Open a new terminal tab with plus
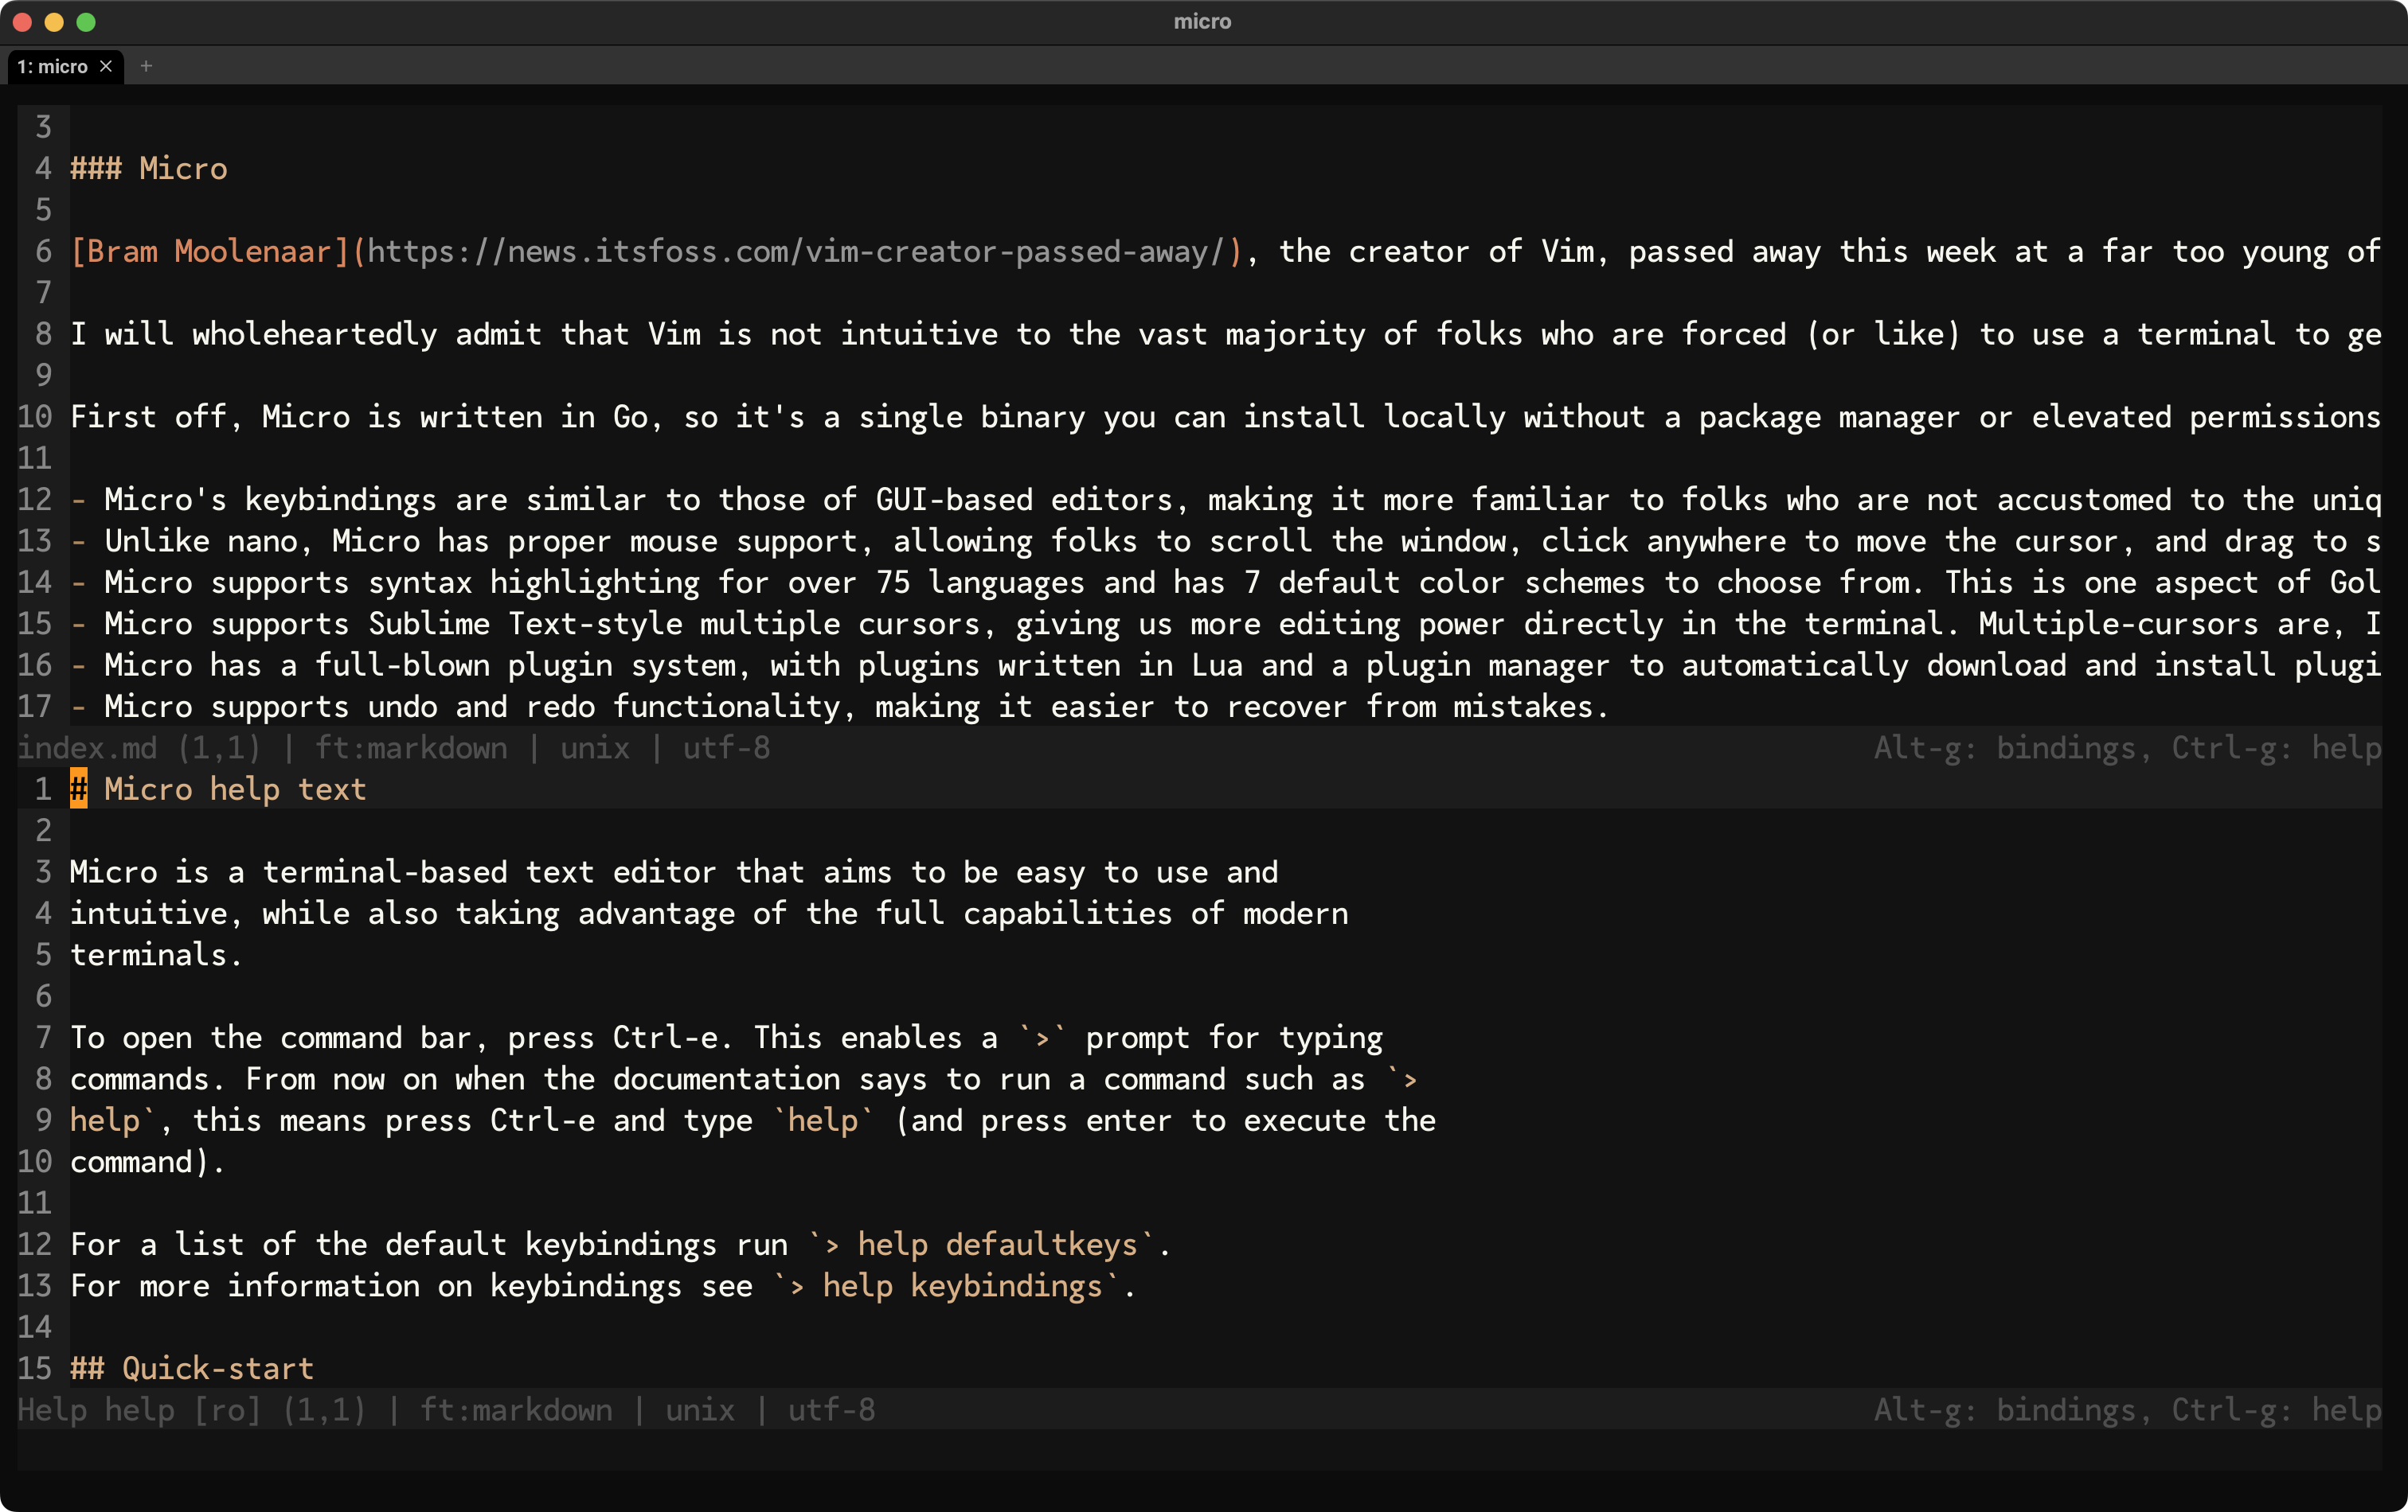2408x1512 pixels. 146,66
